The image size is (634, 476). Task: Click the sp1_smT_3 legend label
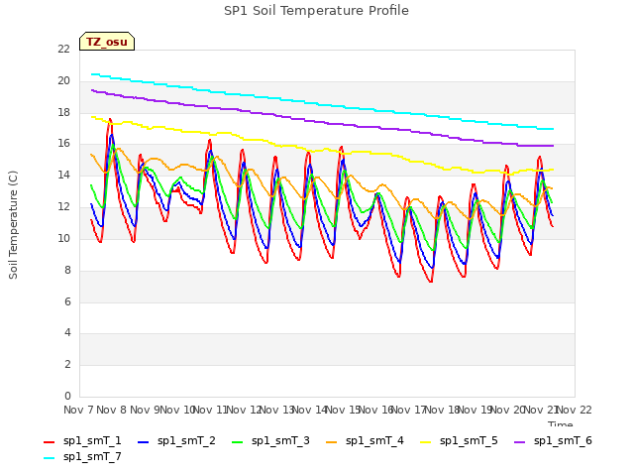[x=280, y=440]
